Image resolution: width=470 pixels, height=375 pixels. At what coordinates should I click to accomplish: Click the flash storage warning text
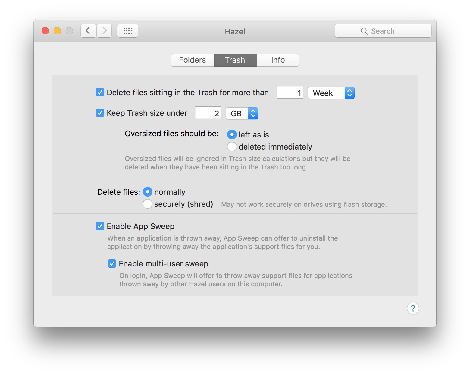[x=304, y=204]
